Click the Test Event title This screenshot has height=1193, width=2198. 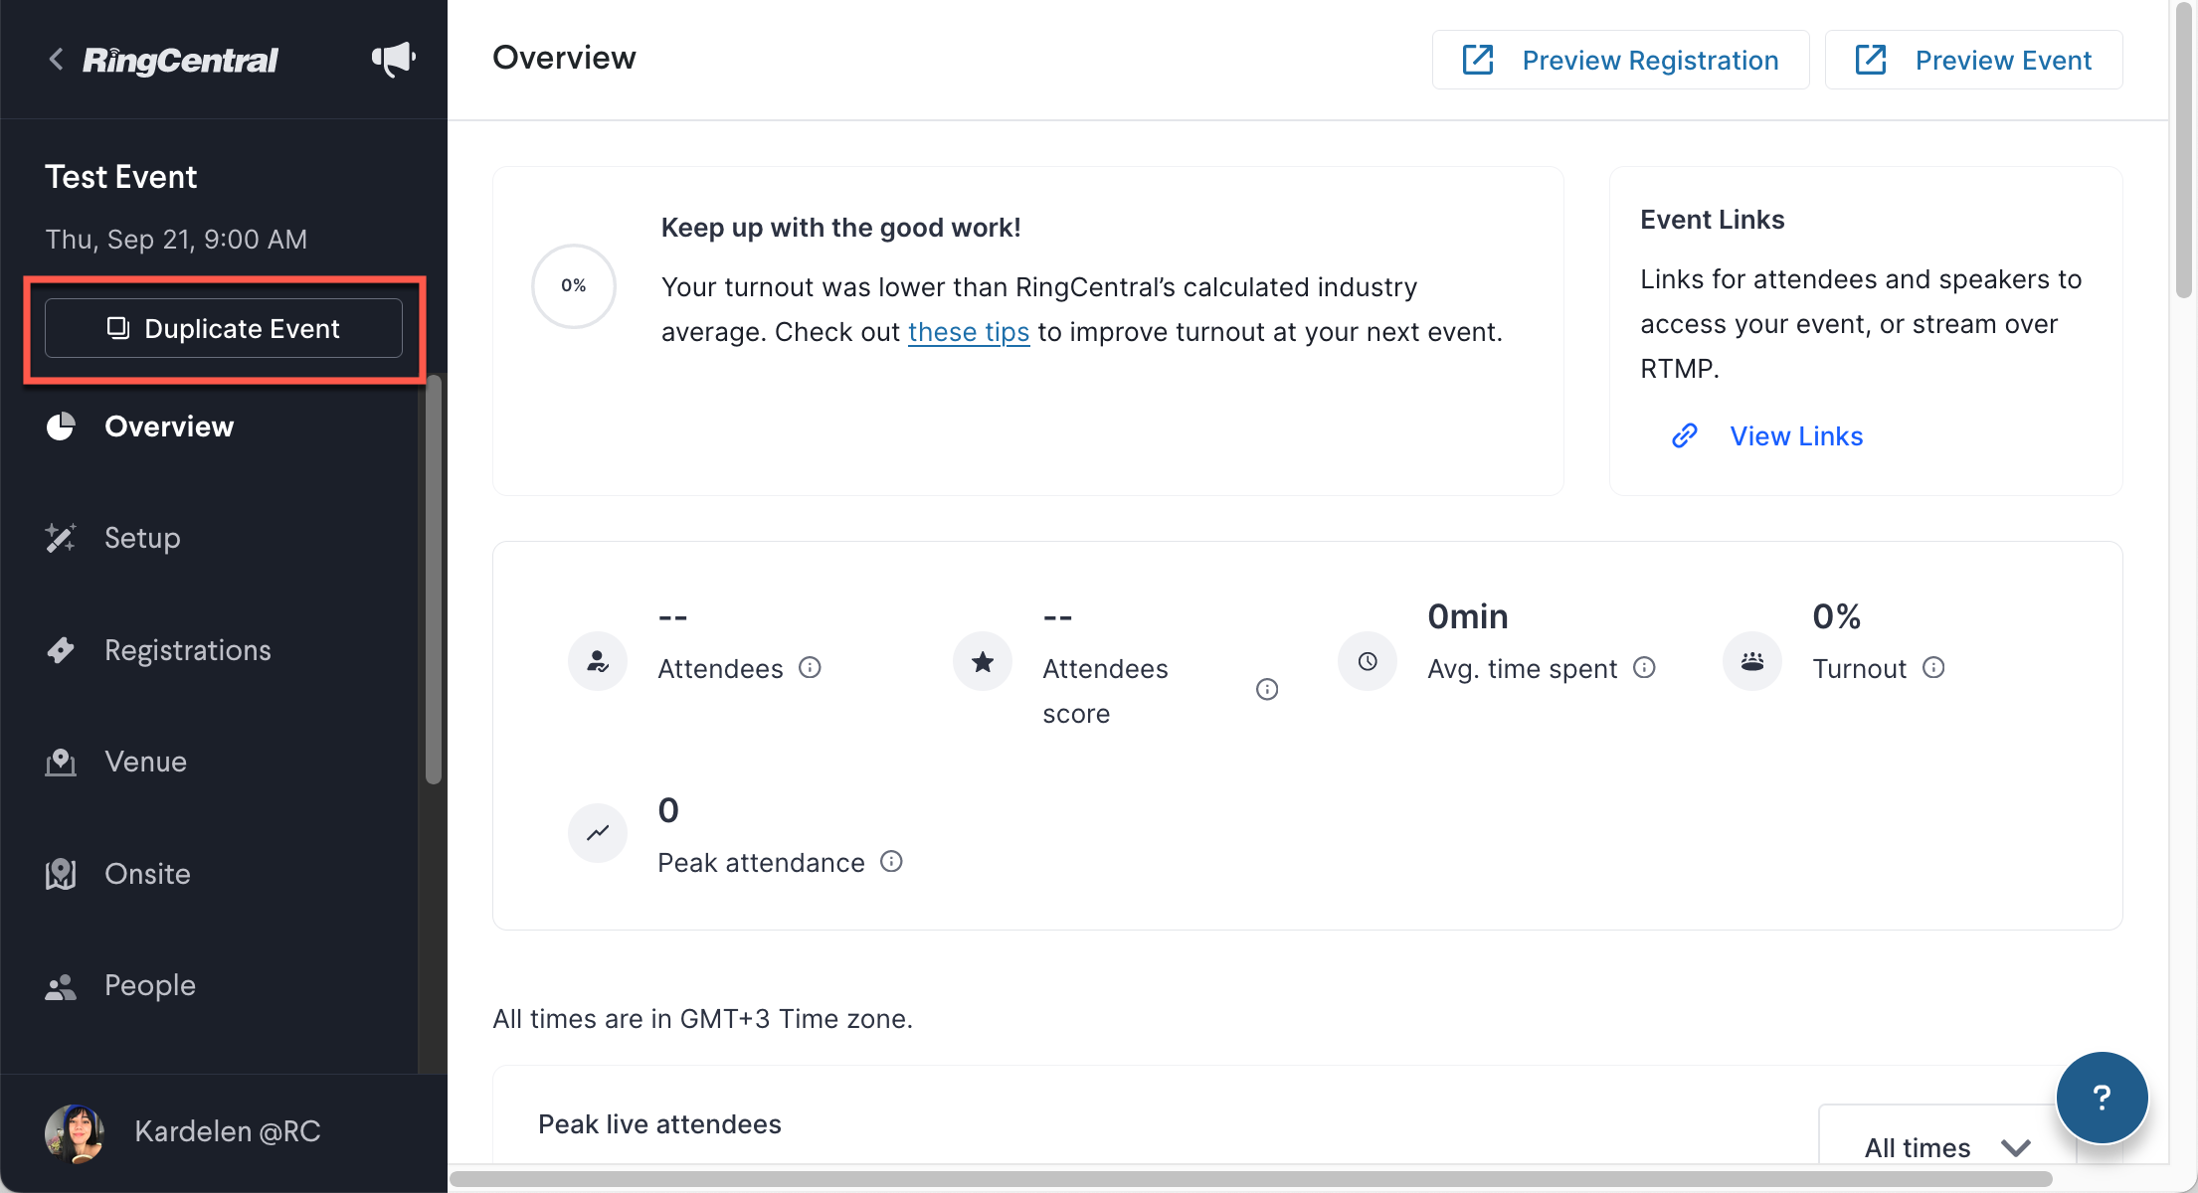coord(121,177)
